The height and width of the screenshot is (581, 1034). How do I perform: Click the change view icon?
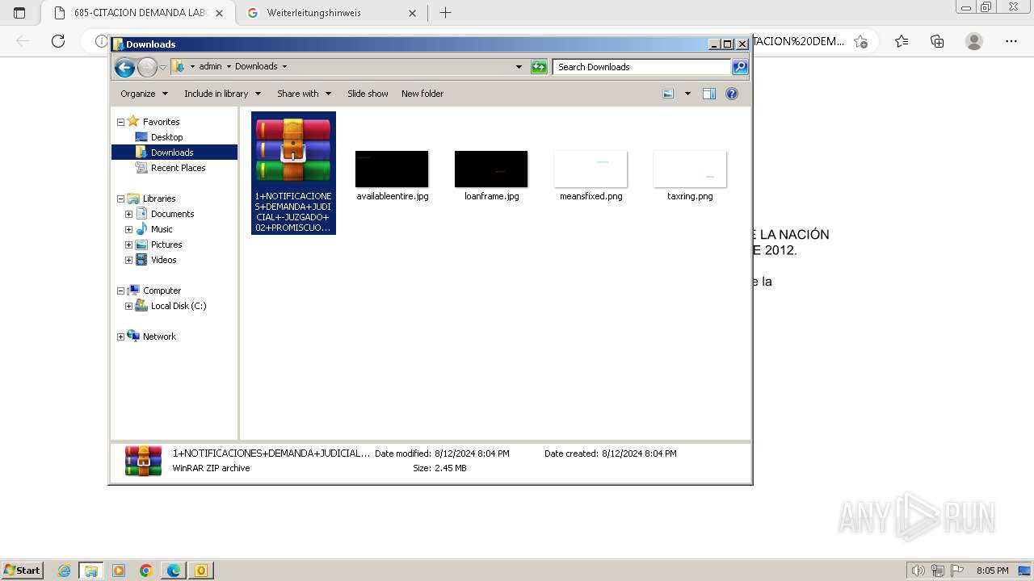pyautogui.click(x=668, y=94)
